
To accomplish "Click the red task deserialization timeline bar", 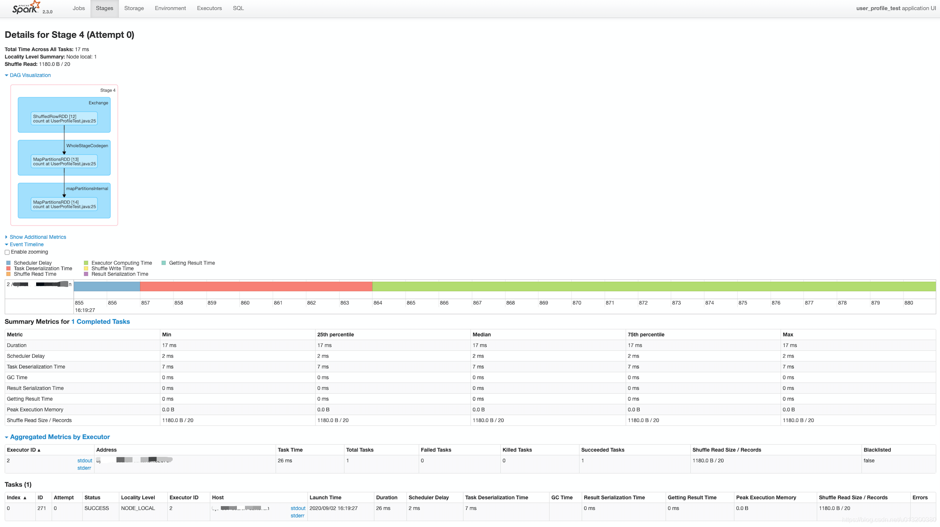I will [256, 286].
